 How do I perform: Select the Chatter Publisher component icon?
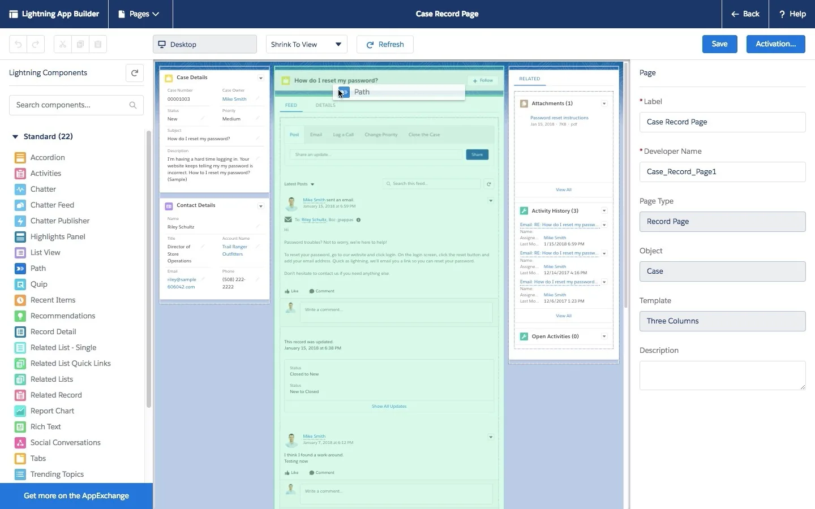coord(20,221)
